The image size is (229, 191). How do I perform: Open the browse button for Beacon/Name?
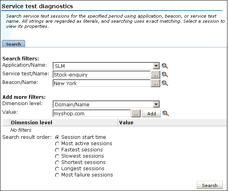tap(156, 83)
